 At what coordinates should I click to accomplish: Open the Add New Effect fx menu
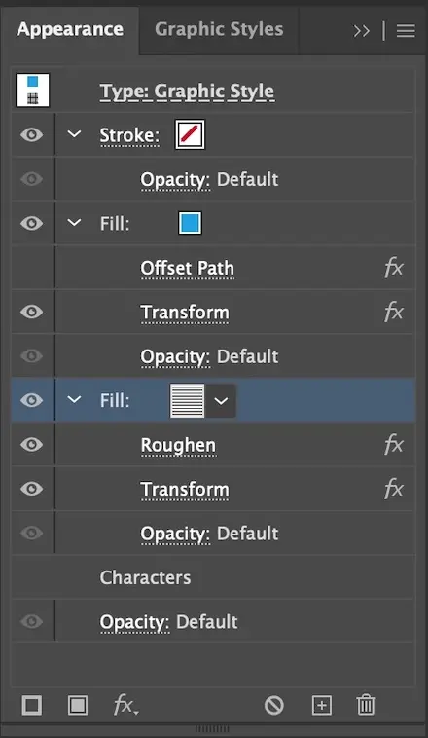[126, 706]
